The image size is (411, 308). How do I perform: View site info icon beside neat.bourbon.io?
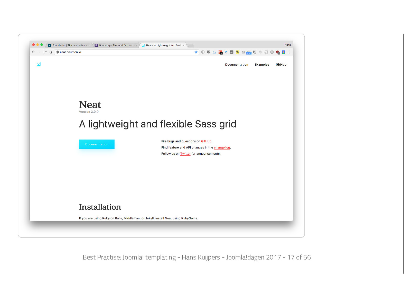(57, 52)
